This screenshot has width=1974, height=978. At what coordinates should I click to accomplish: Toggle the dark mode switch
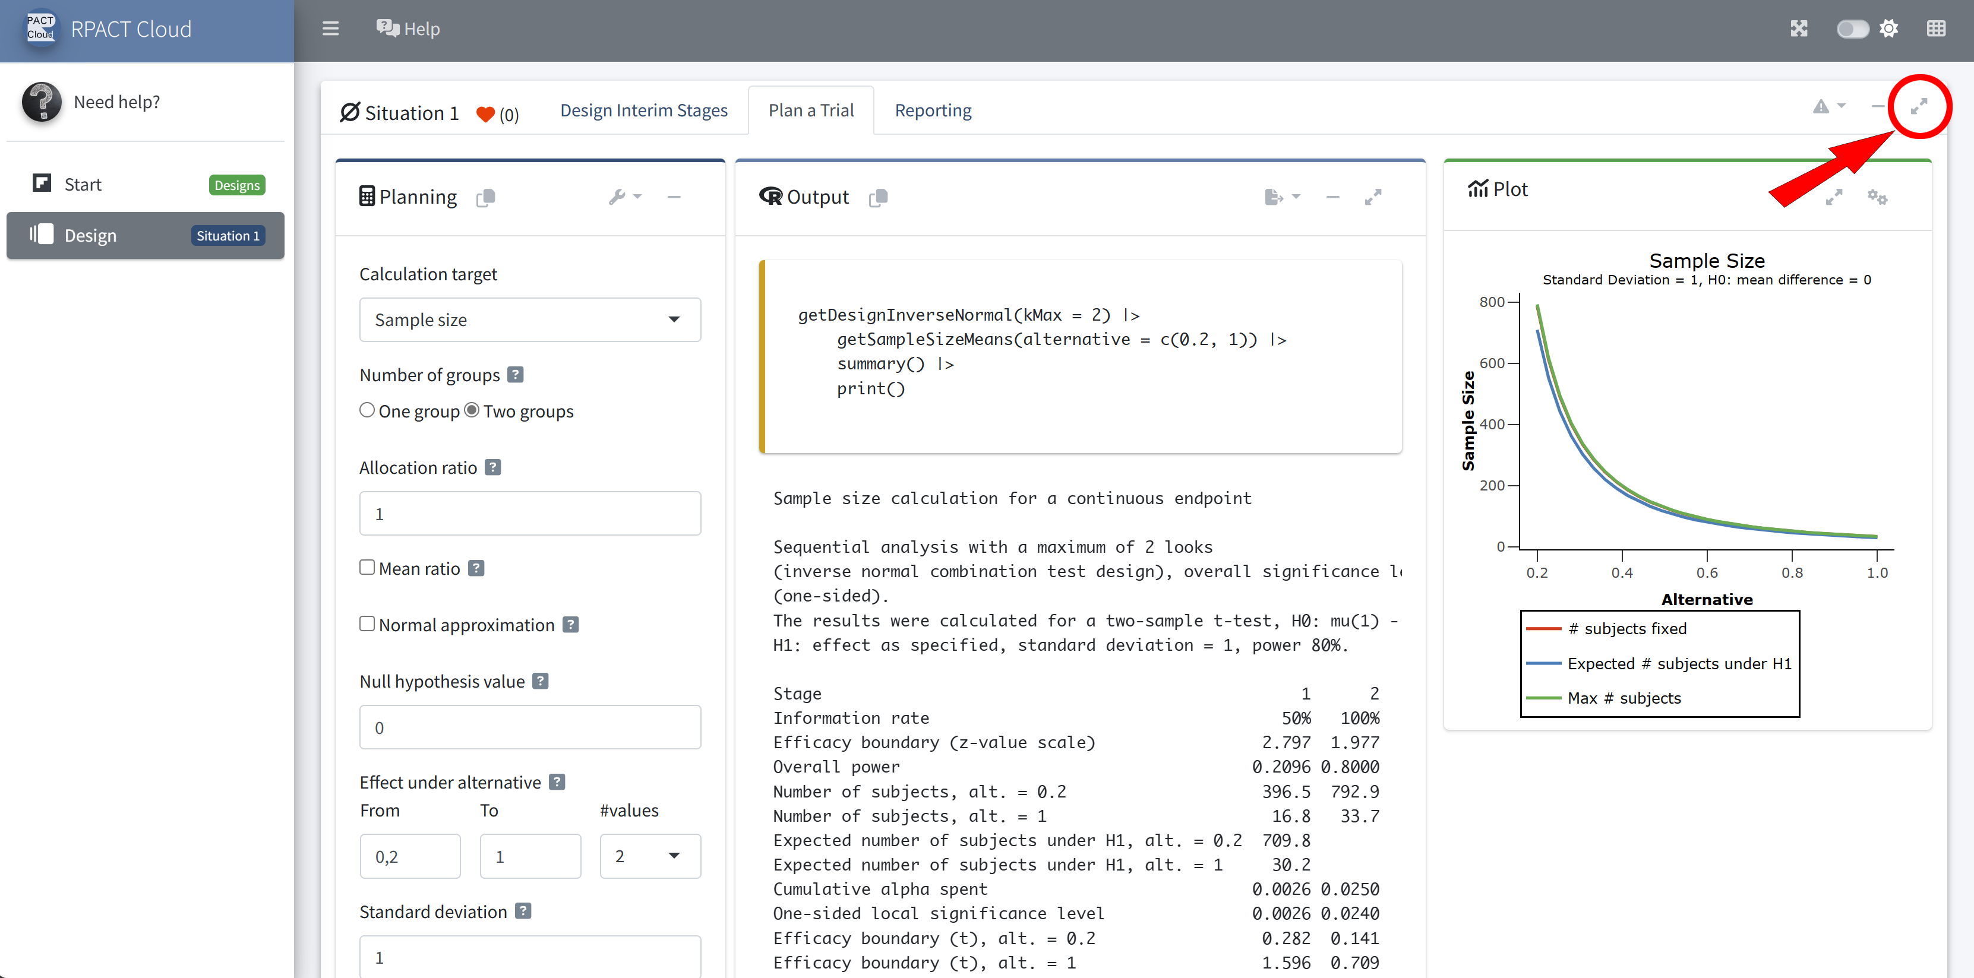[1852, 29]
